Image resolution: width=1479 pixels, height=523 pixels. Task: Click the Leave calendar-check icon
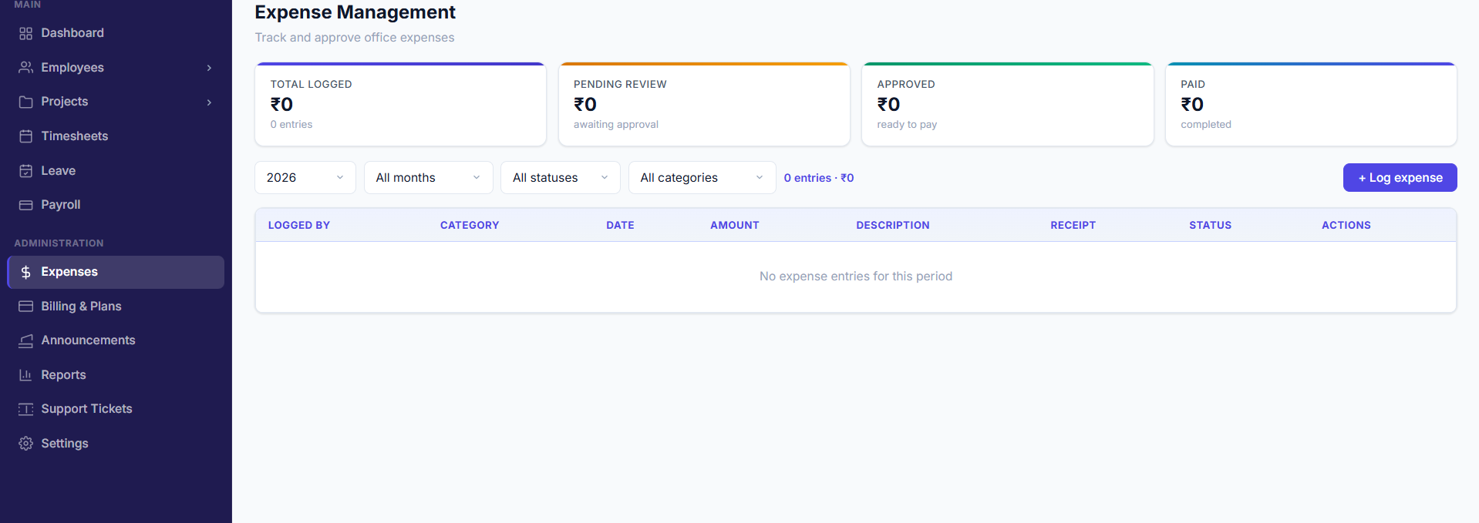click(25, 171)
